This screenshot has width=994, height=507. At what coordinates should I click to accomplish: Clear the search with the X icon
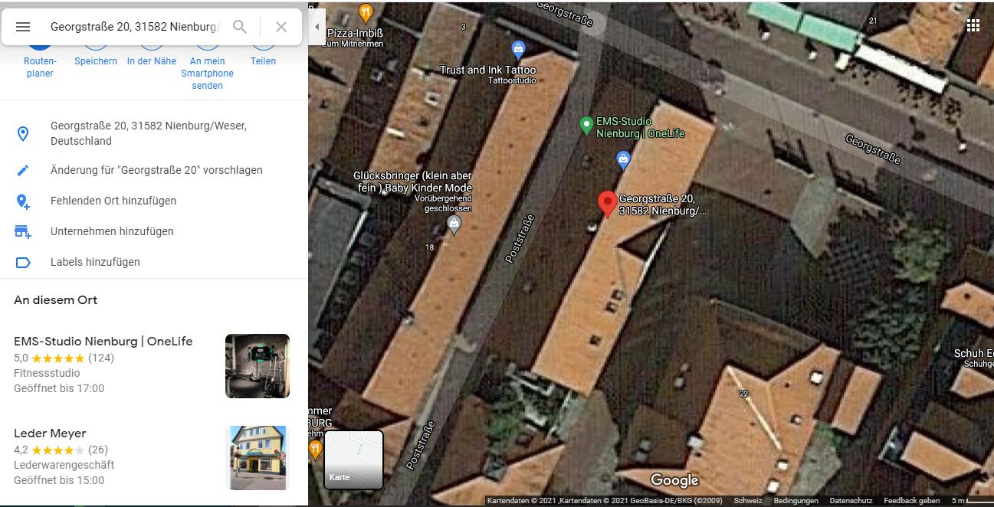click(x=281, y=27)
